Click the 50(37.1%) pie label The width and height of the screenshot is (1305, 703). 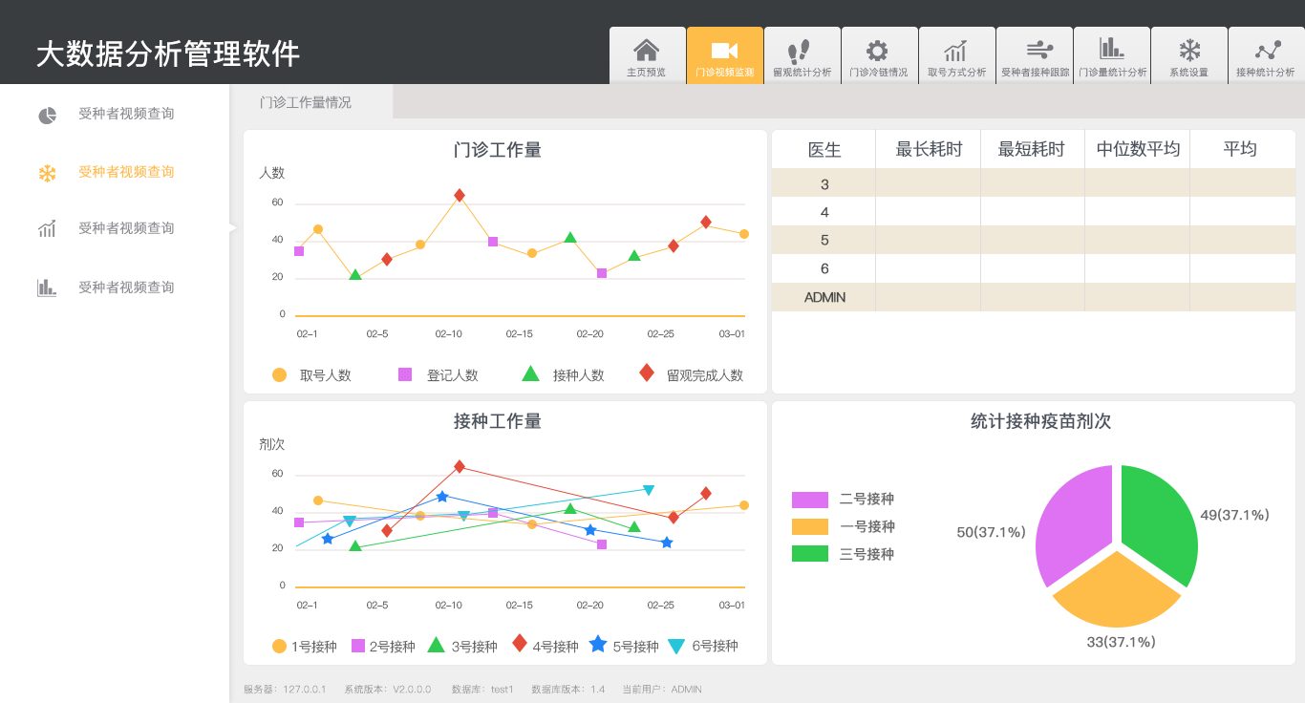click(991, 532)
